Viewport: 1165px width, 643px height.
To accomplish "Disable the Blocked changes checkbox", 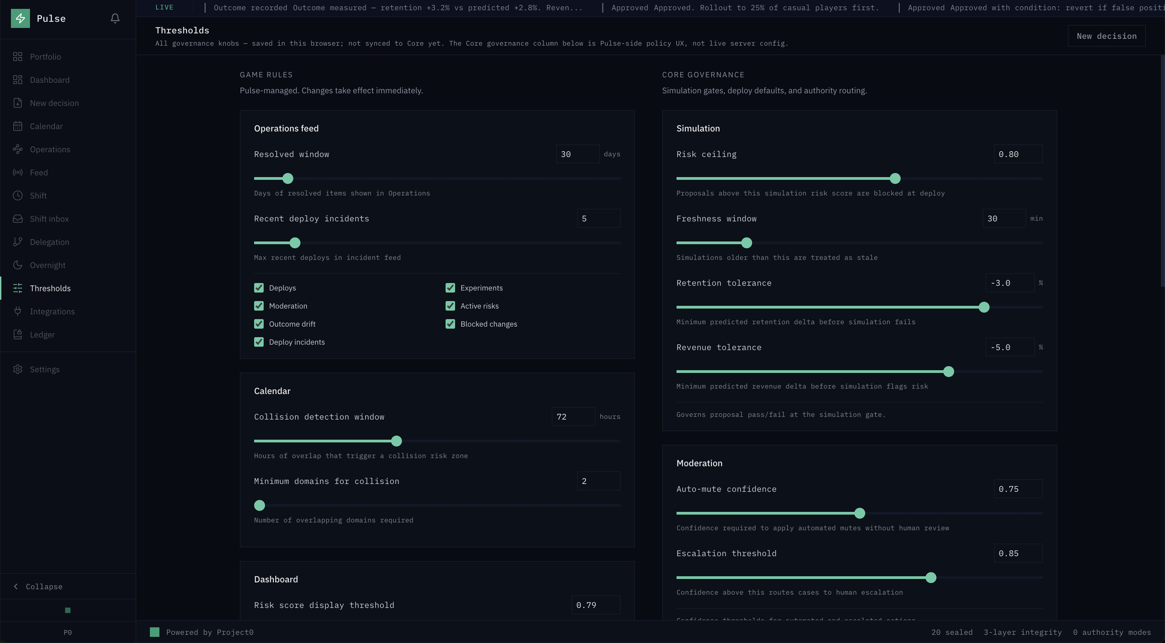I will pos(450,324).
